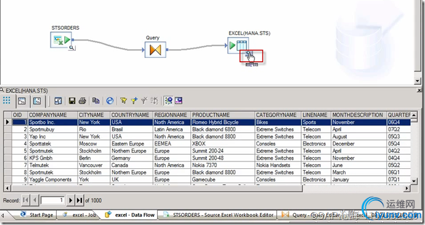Click the 'December' month cell
Image resolution: width=425 pixels, height=225 pixels.
click(358, 144)
